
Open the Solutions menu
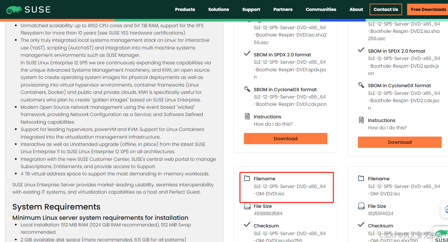click(x=218, y=10)
